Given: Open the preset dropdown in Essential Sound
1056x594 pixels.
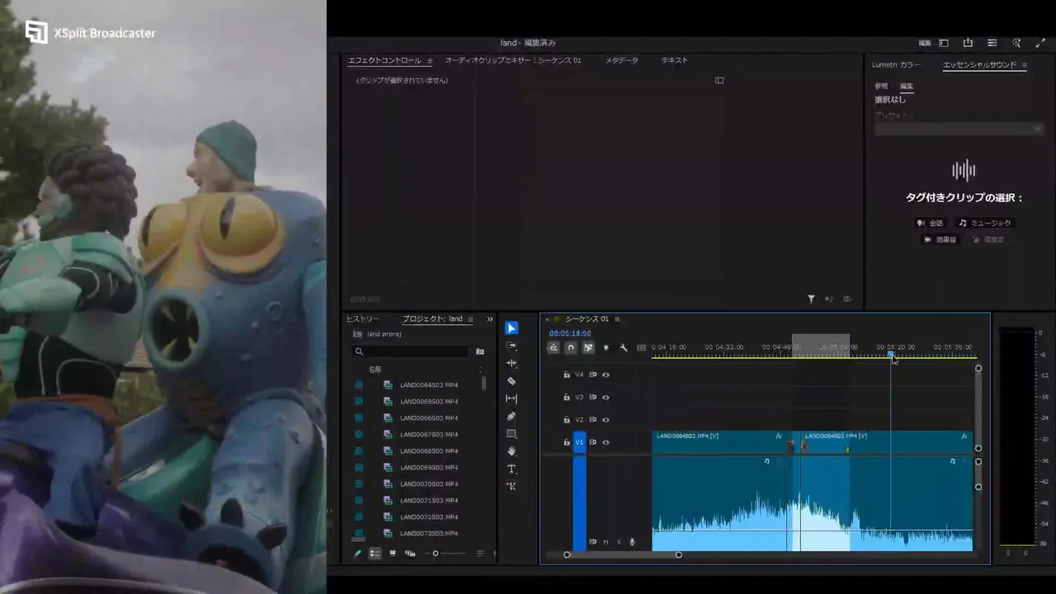Looking at the screenshot, I should [x=959, y=129].
